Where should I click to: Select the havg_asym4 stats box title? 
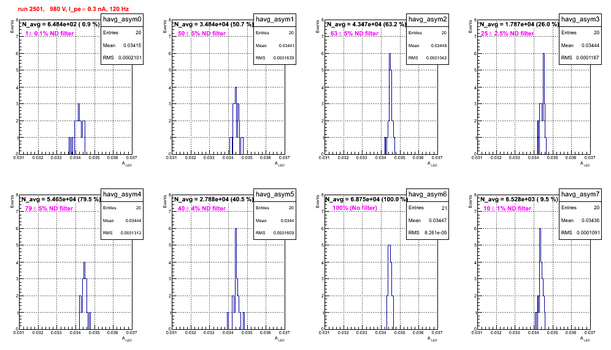[x=122, y=194]
